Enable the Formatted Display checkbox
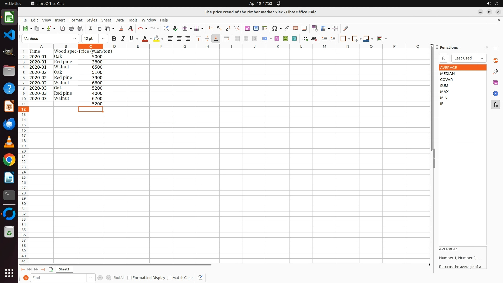This screenshot has height=283, width=503. point(129,278)
